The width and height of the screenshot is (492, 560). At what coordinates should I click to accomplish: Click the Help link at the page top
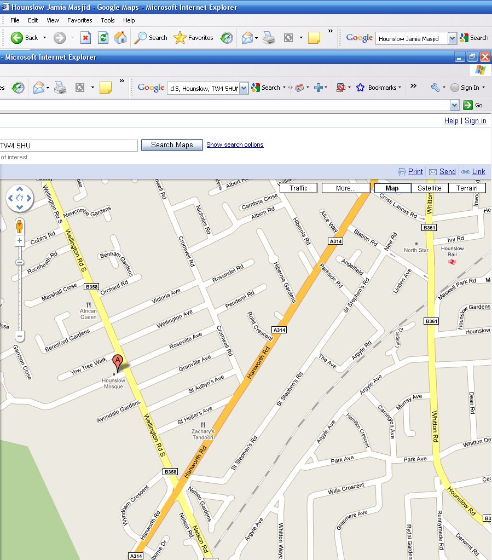pyautogui.click(x=452, y=121)
